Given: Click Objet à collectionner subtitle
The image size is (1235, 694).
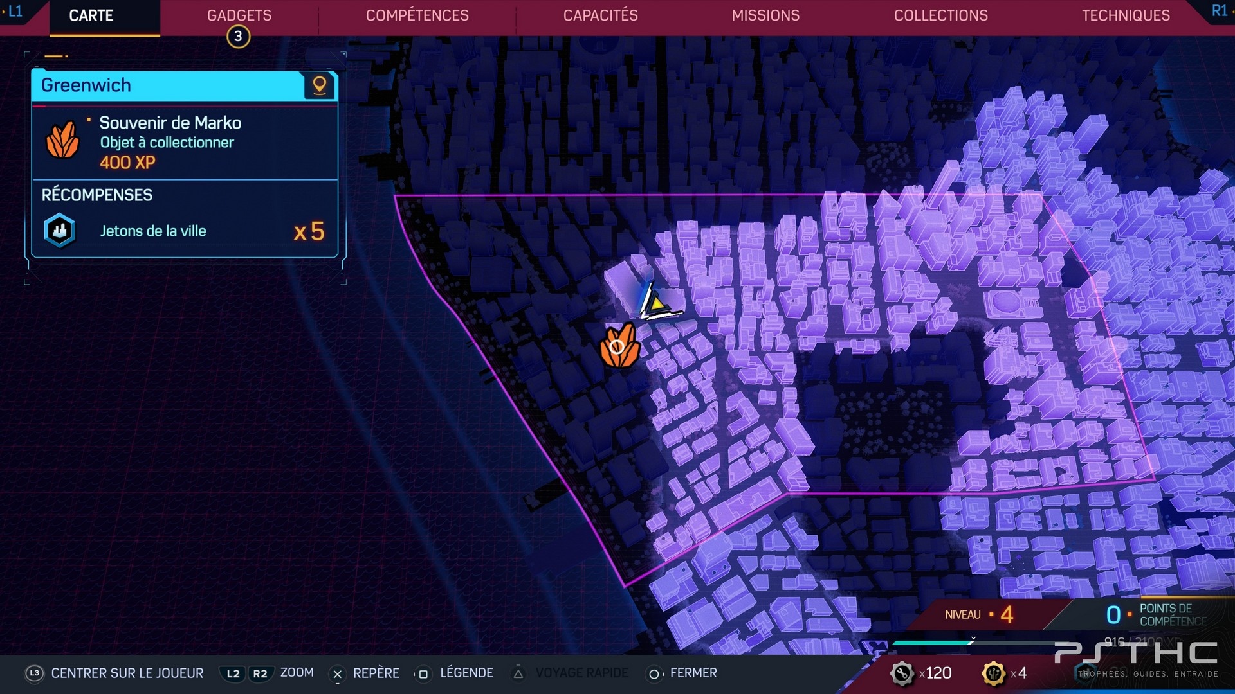Looking at the screenshot, I should (167, 143).
